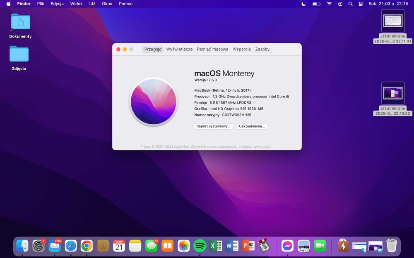
Task: Switch to the Wsparcie tab
Action: (x=242, y=49)
